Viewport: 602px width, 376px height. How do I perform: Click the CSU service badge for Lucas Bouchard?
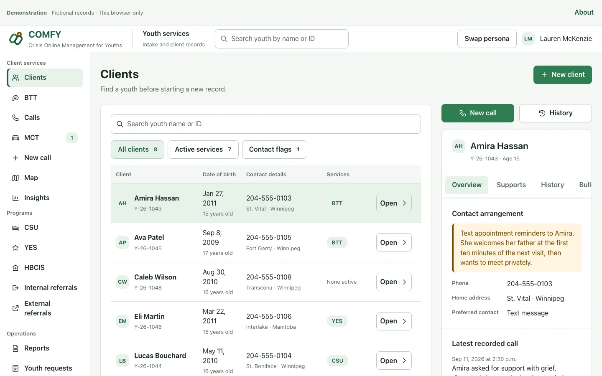pos(337,361)
